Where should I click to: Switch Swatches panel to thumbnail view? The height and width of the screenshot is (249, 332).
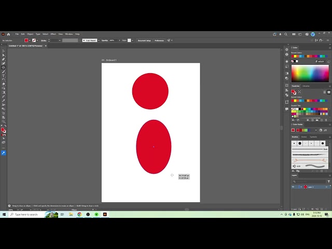tap(329, 92)
